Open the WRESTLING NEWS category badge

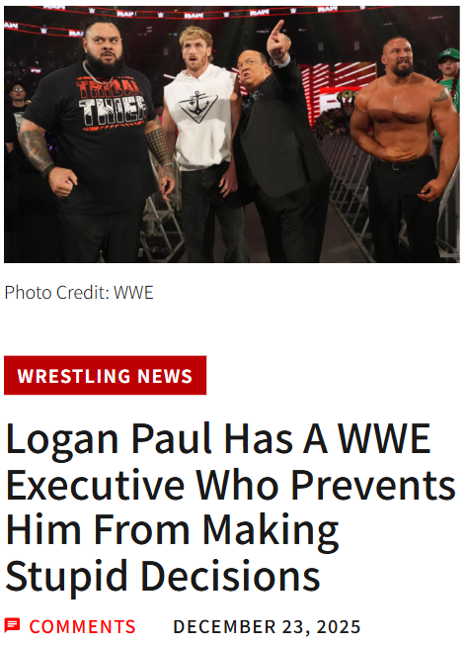(x=105, y=376)
